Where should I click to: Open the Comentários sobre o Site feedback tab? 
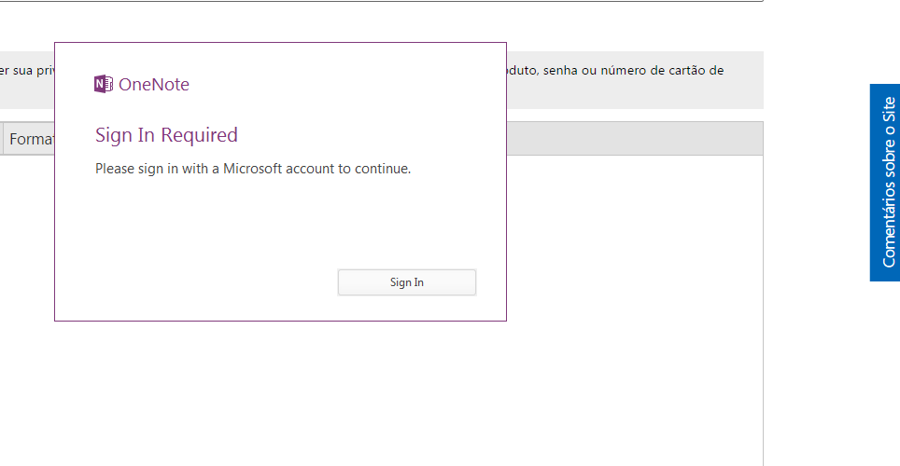885,183
